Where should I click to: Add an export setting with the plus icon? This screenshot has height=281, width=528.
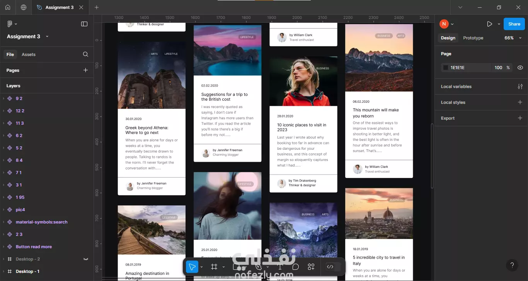520,118
